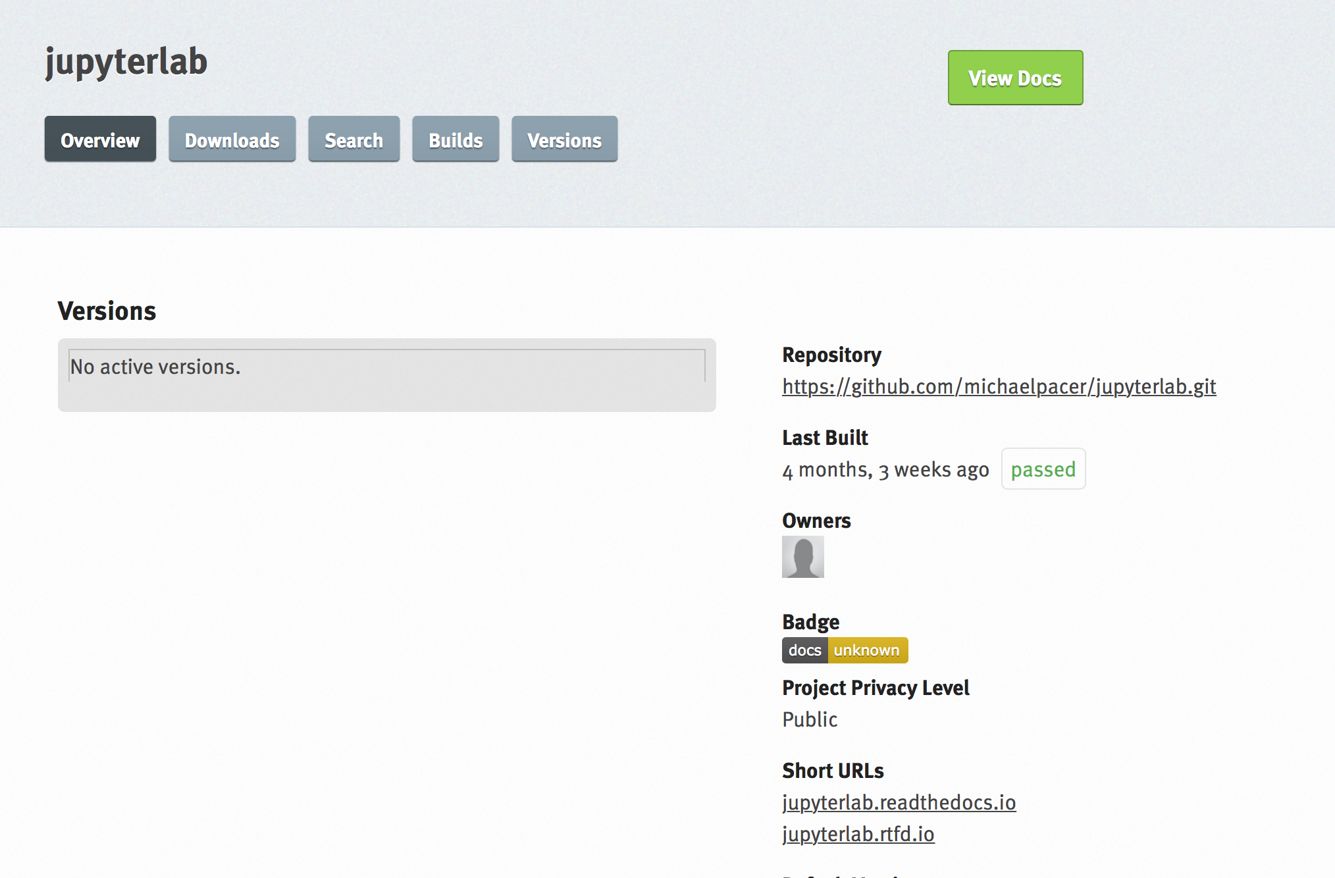Open the Versions tab
This screenshot has height=878, width=1335.
click(563, 139)
